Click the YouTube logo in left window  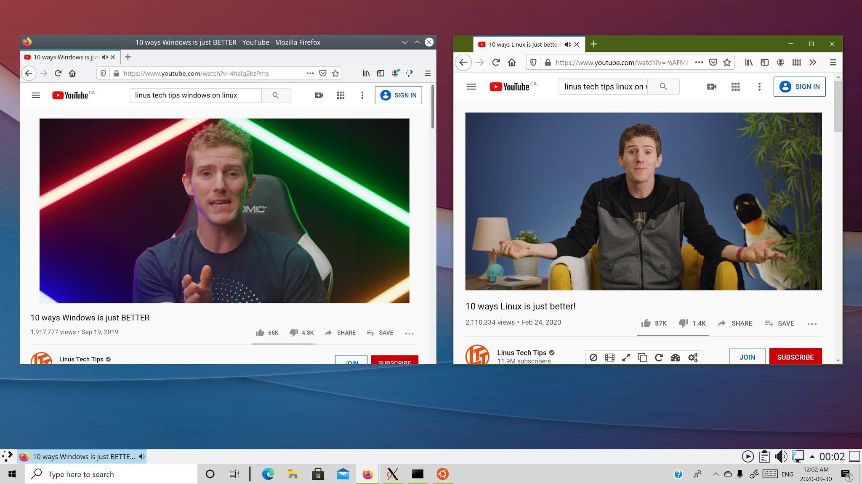(71, 95)
